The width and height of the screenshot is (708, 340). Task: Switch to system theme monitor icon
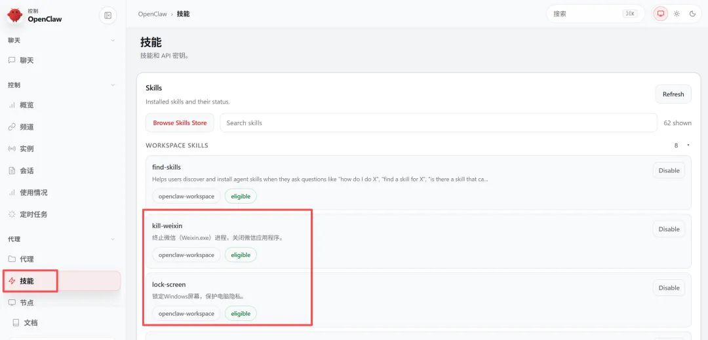click(x=661, y=14)
